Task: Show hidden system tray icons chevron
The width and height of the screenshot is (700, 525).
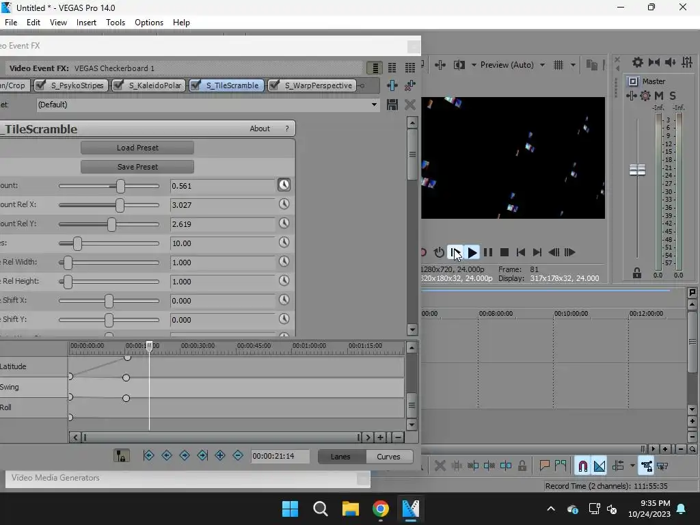Action: pos(551,509)
